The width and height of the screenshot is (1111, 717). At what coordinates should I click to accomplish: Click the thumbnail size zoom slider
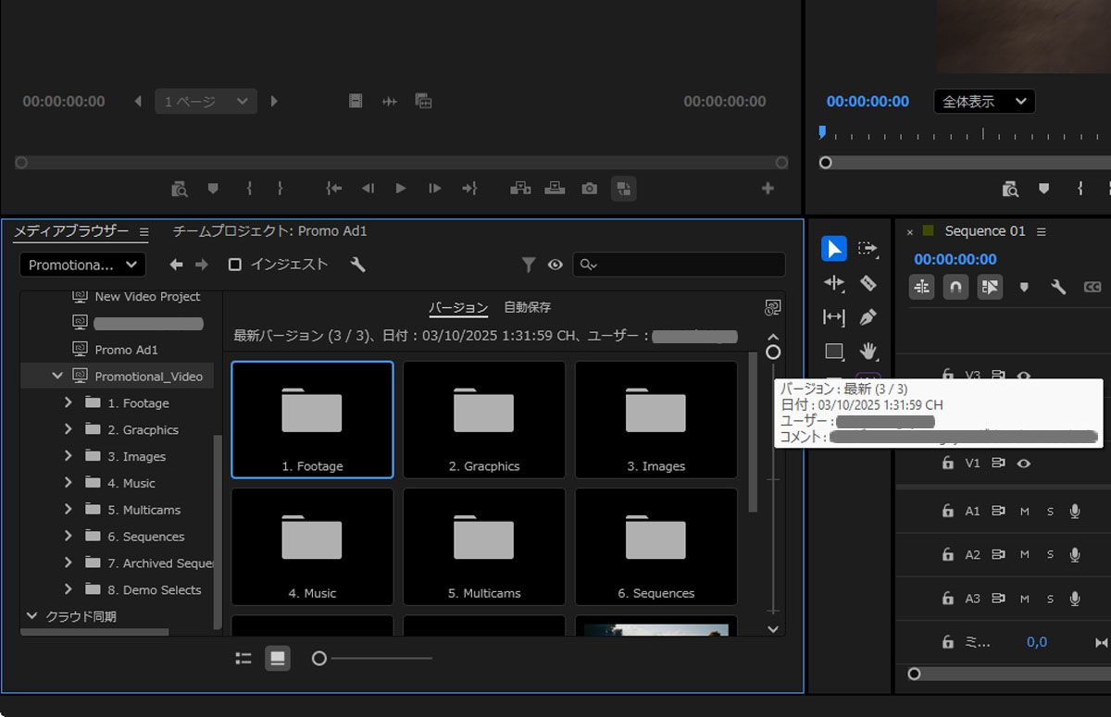pyautogui.click(x=319, y=659)
